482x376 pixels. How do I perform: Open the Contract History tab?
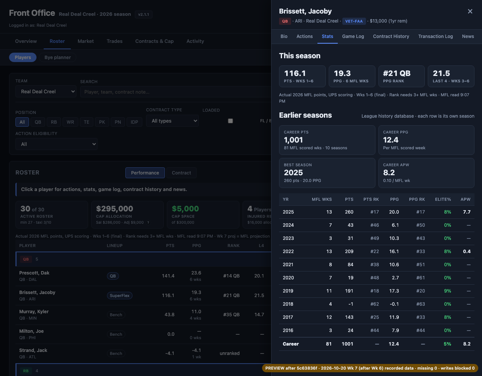click(391, 36)
